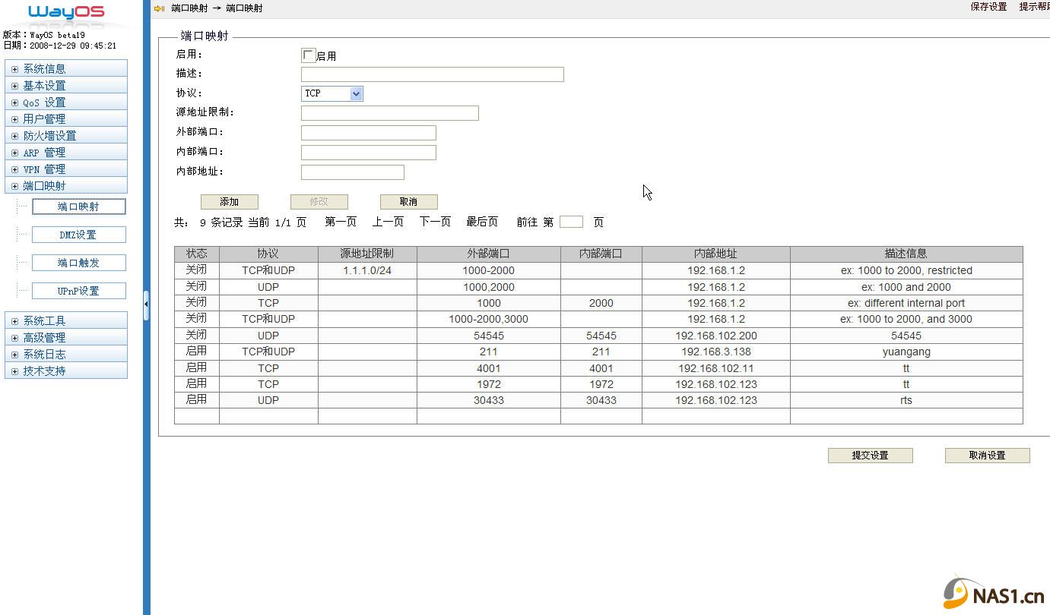Image resolution: width=1050 pixels, height=615 pixels.
Task: Open the 端口触发 submenu item
Action: 78,263
